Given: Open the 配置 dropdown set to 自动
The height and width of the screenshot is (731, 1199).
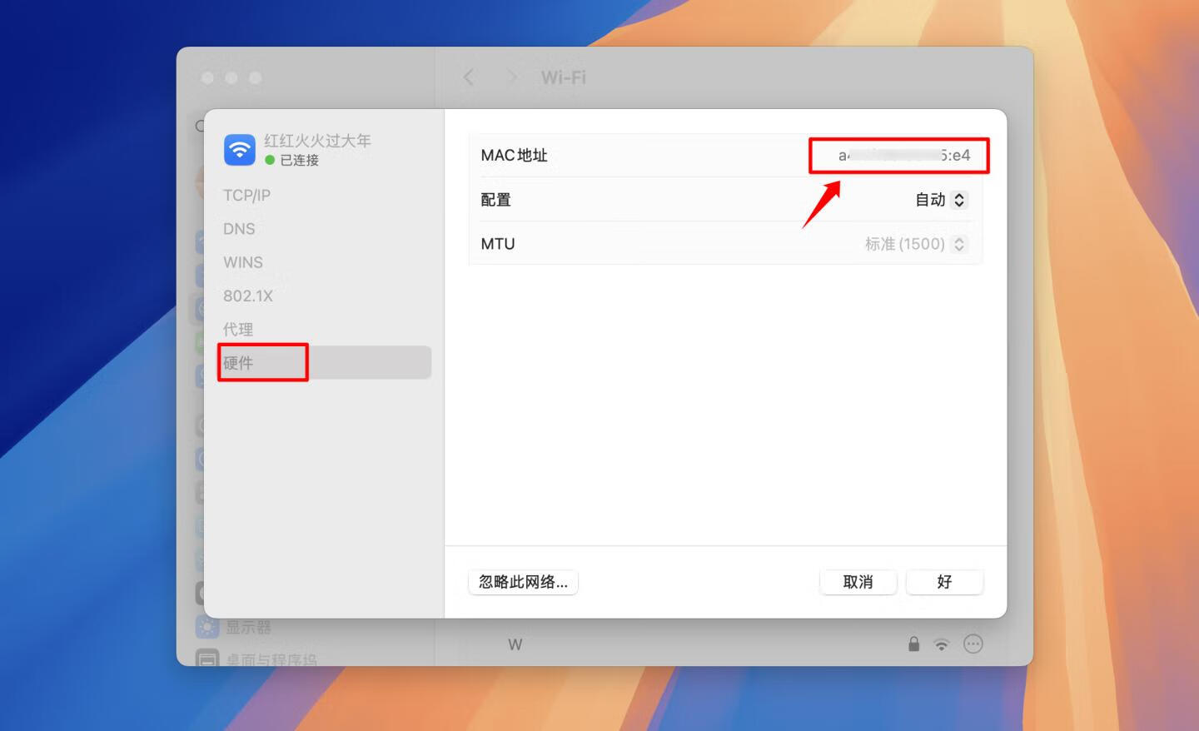Looking at the screenshot, I should click(941, 200).
